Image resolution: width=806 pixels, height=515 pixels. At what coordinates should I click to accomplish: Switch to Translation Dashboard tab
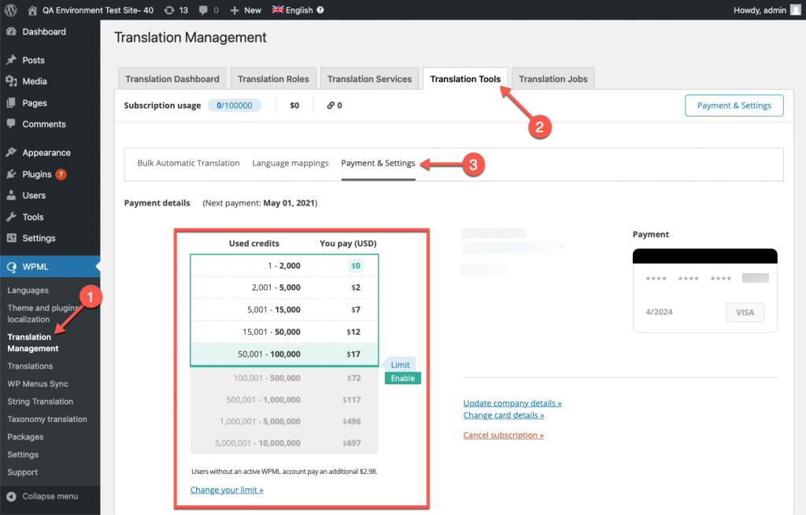pyautogui.click(x=172, y=79)
